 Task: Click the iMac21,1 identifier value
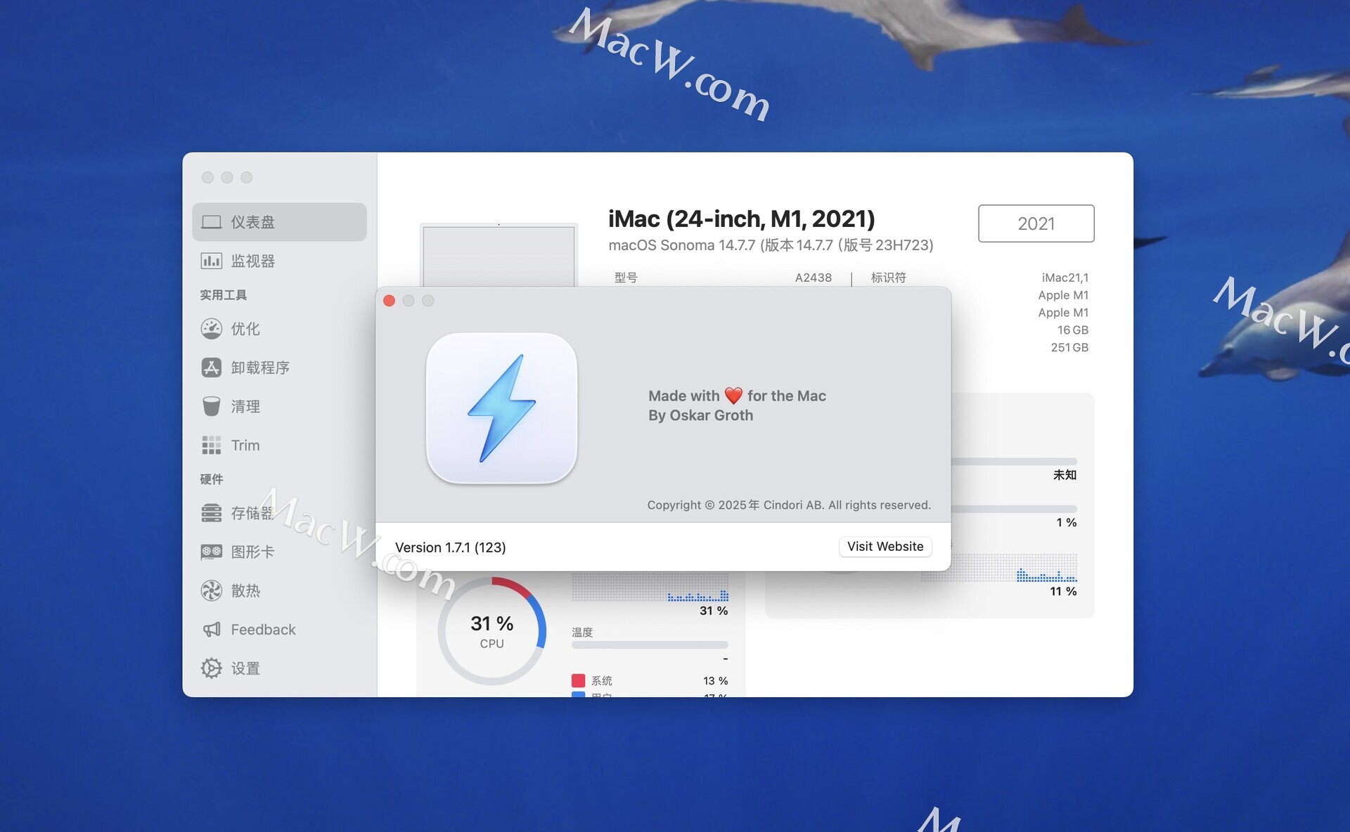pos(1065,278)
